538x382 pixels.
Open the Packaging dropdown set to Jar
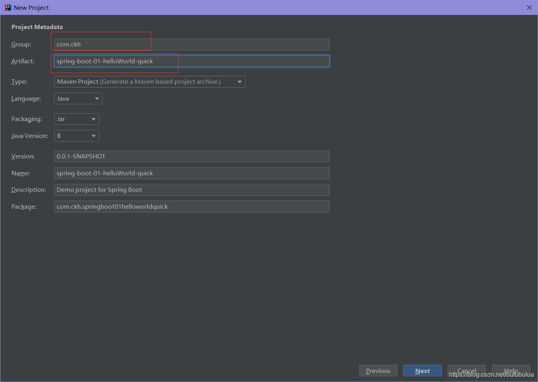point(76,119)
